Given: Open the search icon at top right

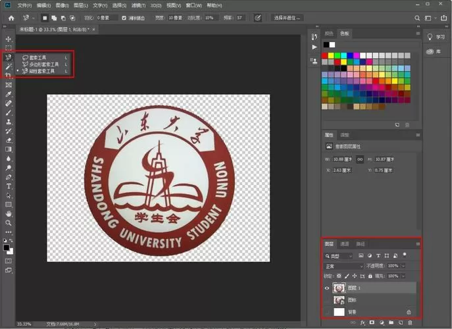Looking at the screenshot, I should click(x=417, y=18).
